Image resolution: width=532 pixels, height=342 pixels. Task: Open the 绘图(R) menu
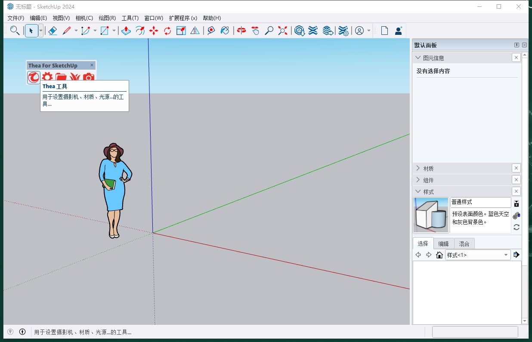(x=107, y=18)
